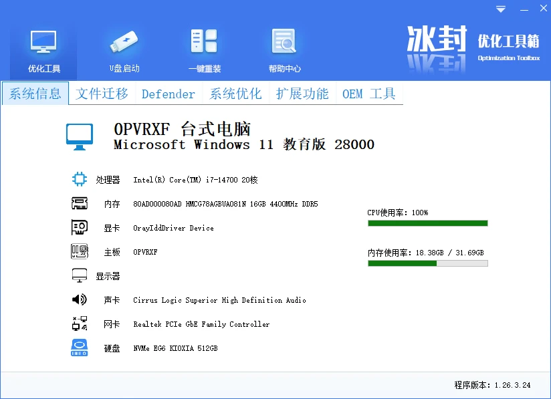Click the 网卡 network adapter icon
This screenshot has width=551, height=399.
tap(80, 323)
